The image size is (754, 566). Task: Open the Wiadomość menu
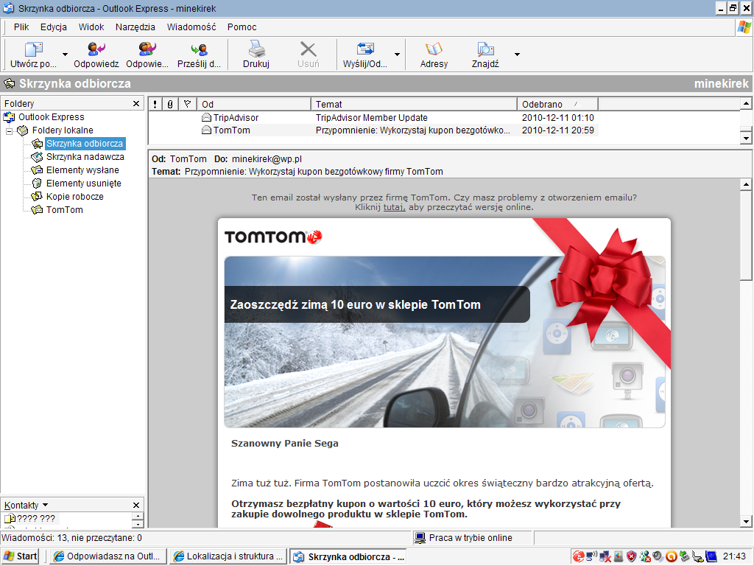point(191,27)
